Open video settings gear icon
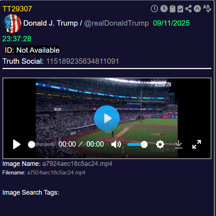This screenshot has width=216, height=216. 160,144
